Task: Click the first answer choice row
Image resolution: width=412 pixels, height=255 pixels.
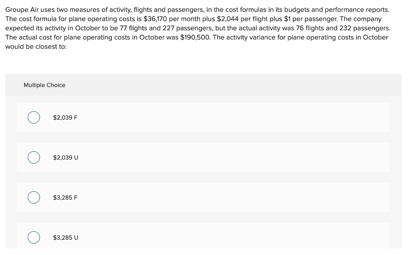Action: coord(203,117)
